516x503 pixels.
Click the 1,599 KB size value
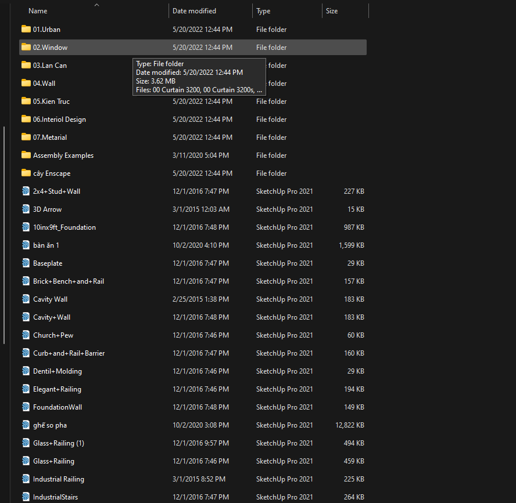click(351, 245)
